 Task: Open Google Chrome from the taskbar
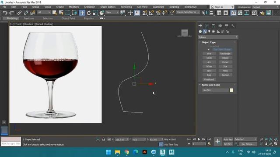coord(127,152)
